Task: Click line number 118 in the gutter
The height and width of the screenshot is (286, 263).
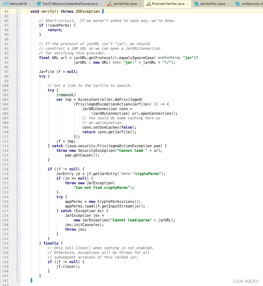Action: (5, 169)
